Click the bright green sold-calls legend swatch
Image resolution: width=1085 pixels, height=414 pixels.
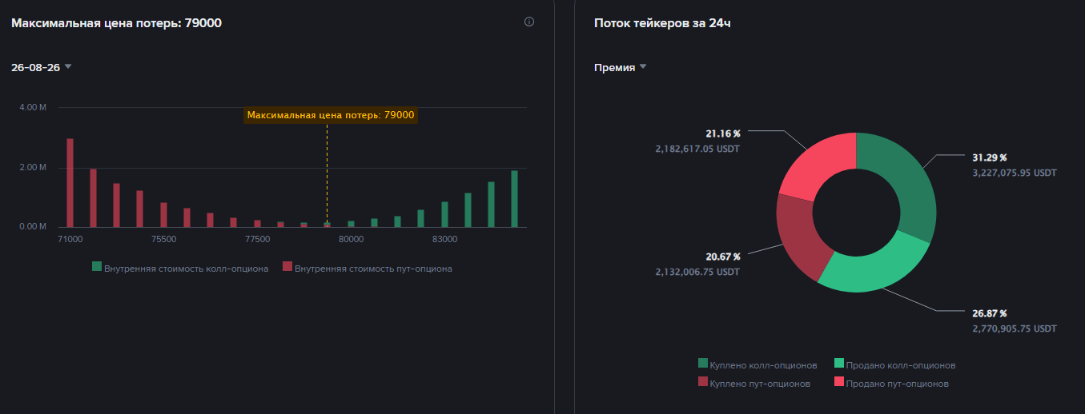click(x=839, y=364)
